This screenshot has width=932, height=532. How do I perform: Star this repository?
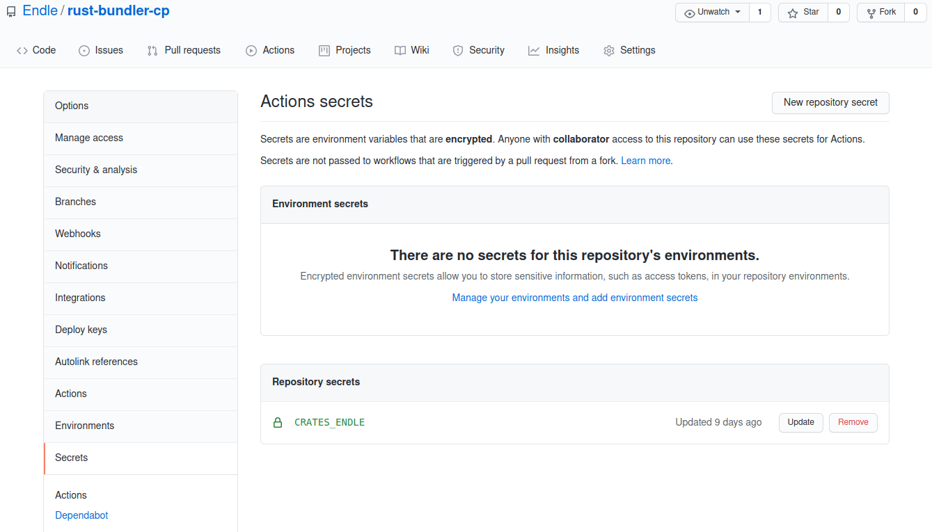(x=803, y=13)
